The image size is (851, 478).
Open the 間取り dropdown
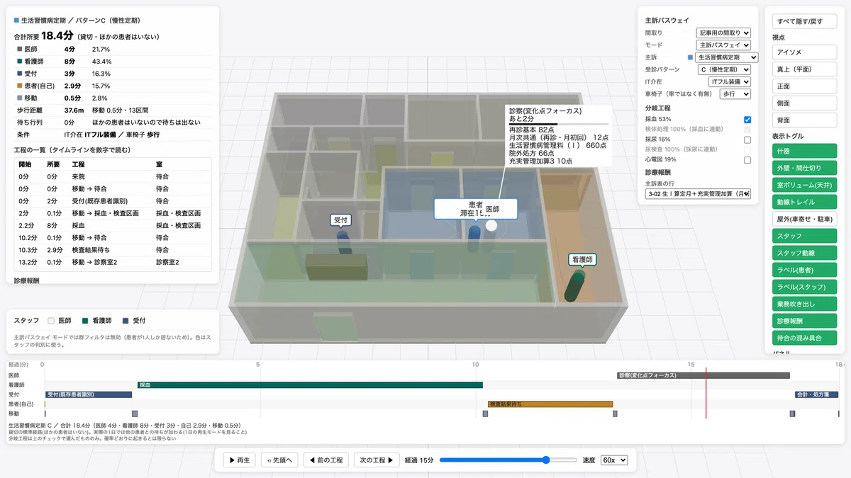[723, 33]
